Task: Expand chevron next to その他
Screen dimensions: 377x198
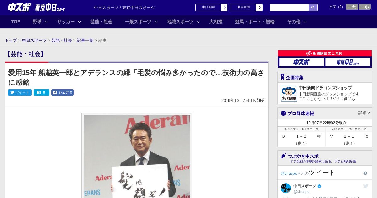Action: [305, 22]
